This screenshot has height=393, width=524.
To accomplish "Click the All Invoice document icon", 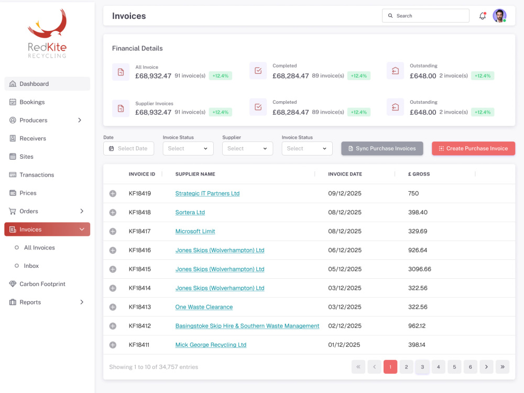I will 121,72.
